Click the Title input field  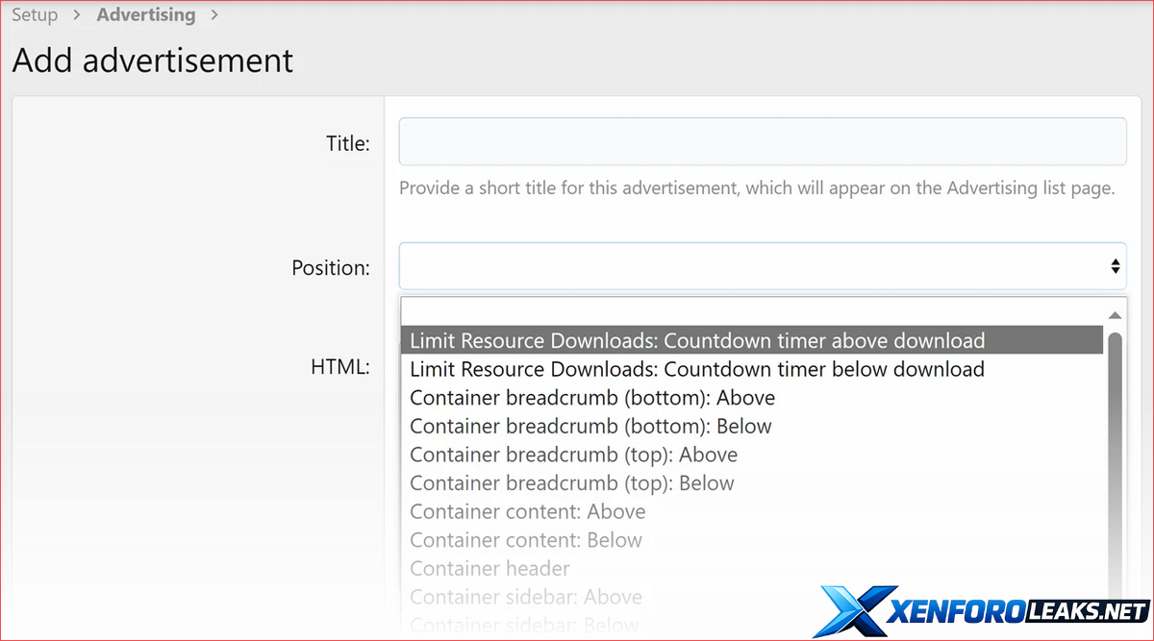pos(762,142)
